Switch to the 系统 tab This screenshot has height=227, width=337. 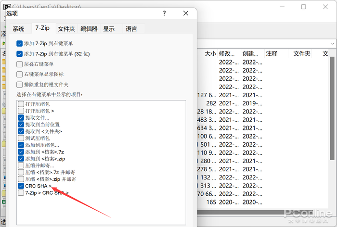18,29
